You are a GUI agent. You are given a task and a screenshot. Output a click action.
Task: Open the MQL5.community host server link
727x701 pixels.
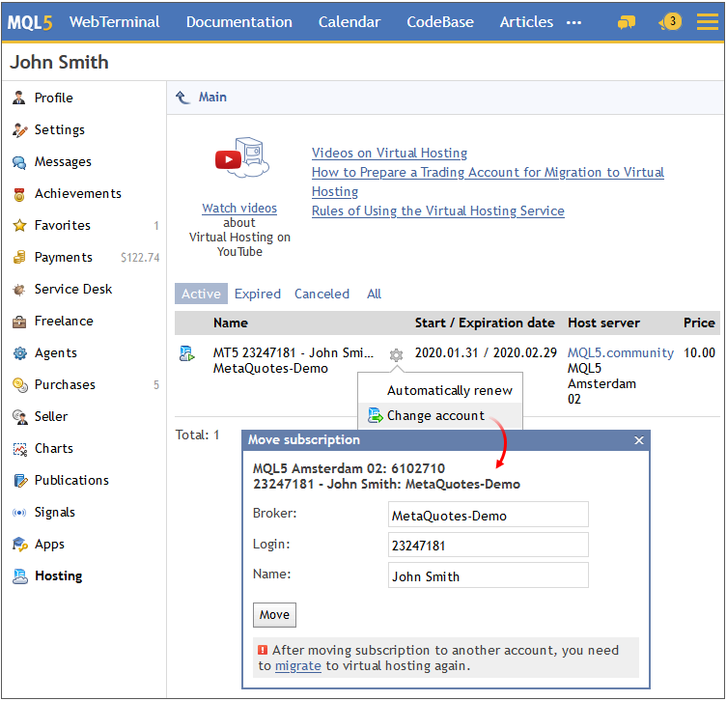point(621,352)
